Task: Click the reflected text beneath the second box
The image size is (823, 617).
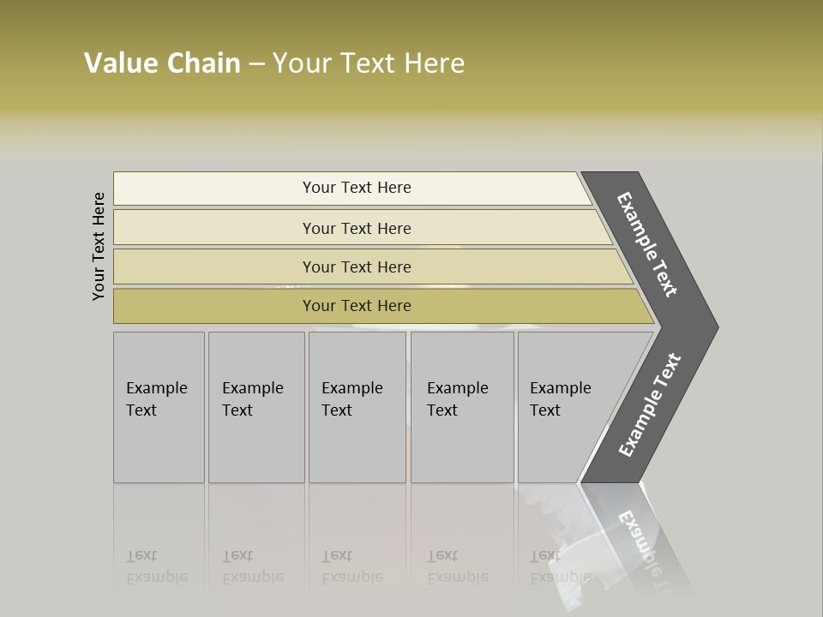Action: coord(252,567)
